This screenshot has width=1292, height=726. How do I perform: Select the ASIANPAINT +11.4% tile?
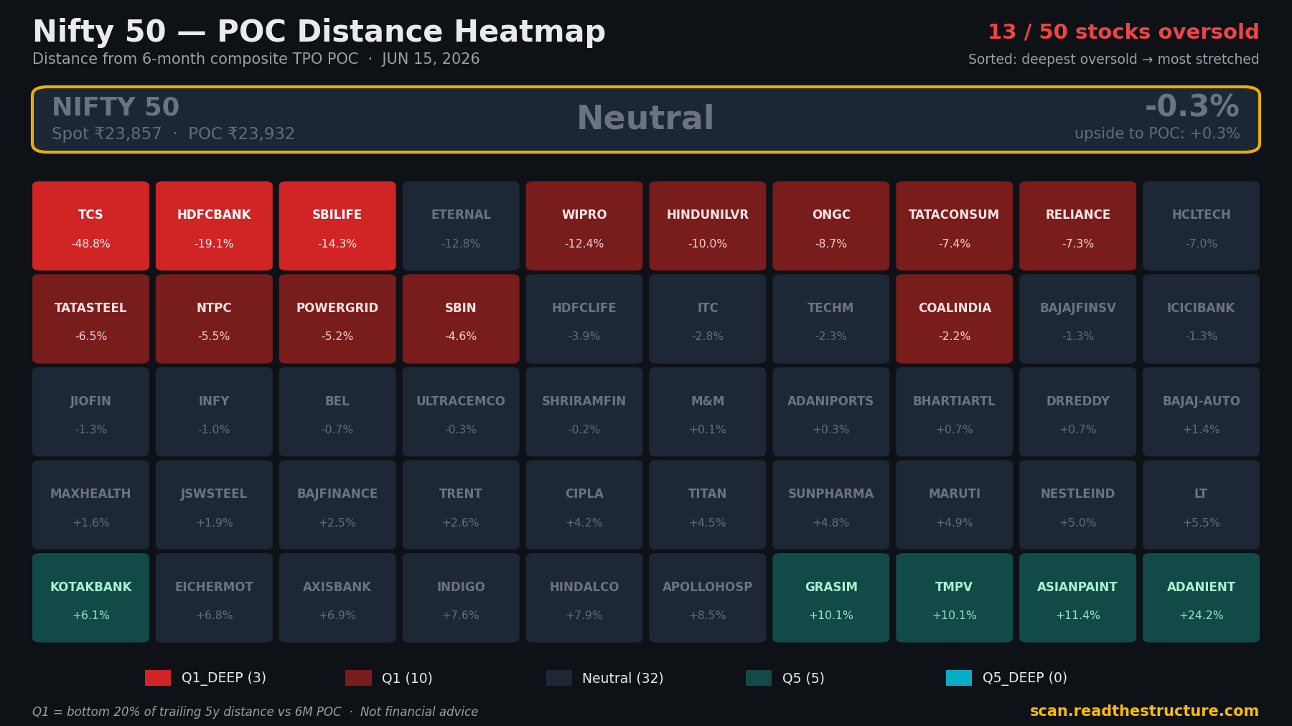coord(1078,598)
